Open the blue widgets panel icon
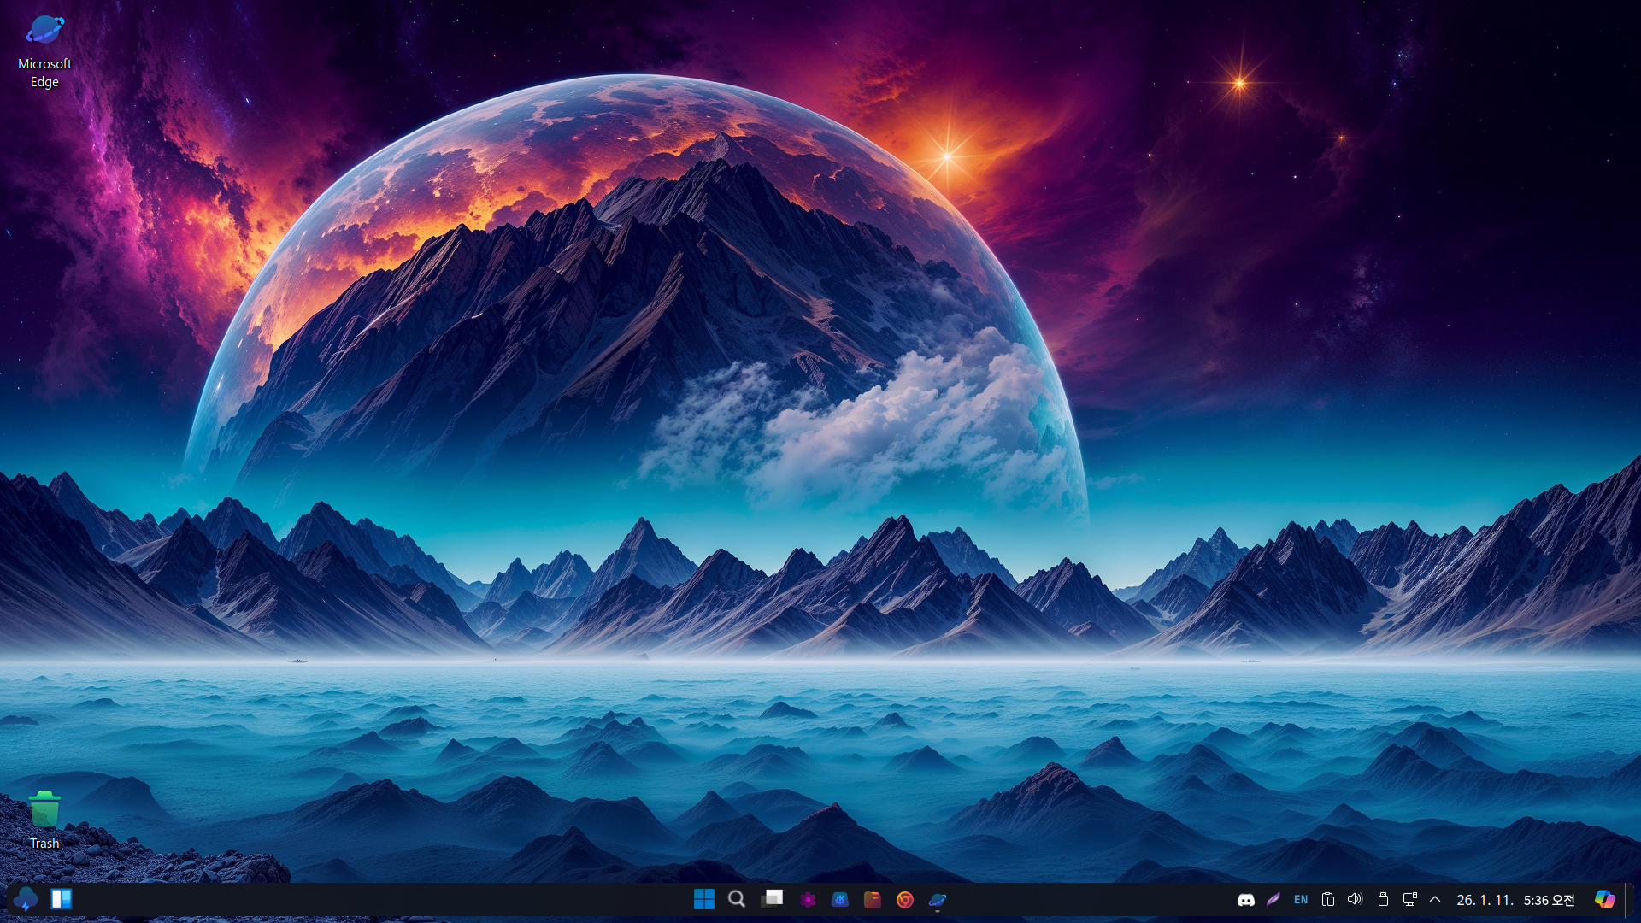 62,899
